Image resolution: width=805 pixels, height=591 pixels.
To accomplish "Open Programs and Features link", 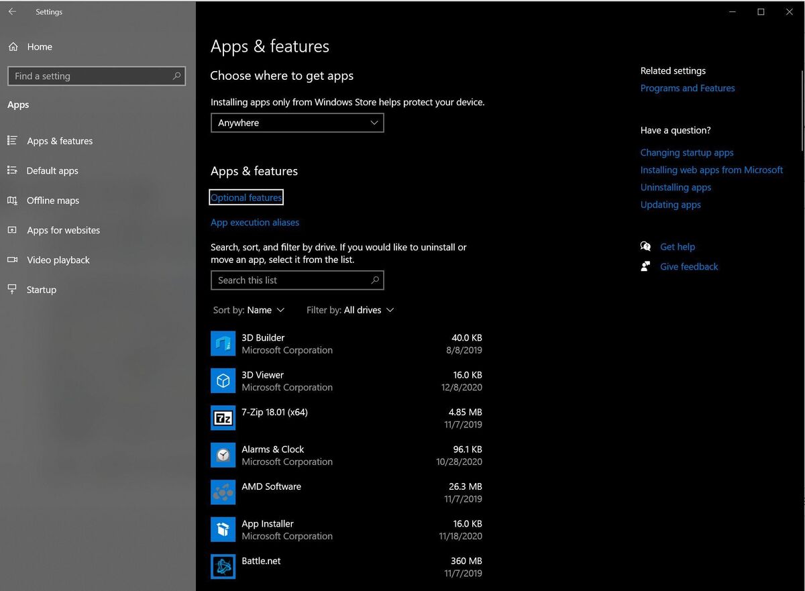I will (688, 88).
